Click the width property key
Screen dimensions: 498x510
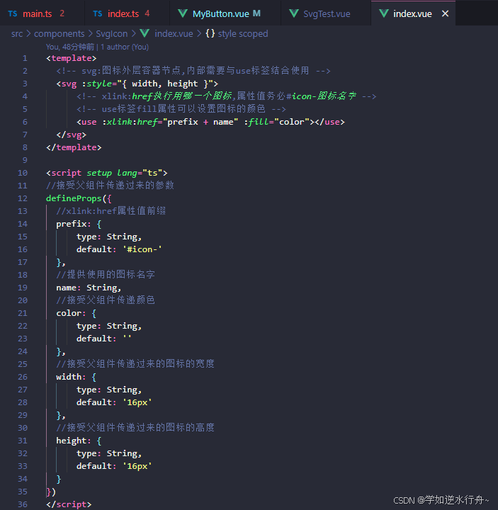coord(69,377)
